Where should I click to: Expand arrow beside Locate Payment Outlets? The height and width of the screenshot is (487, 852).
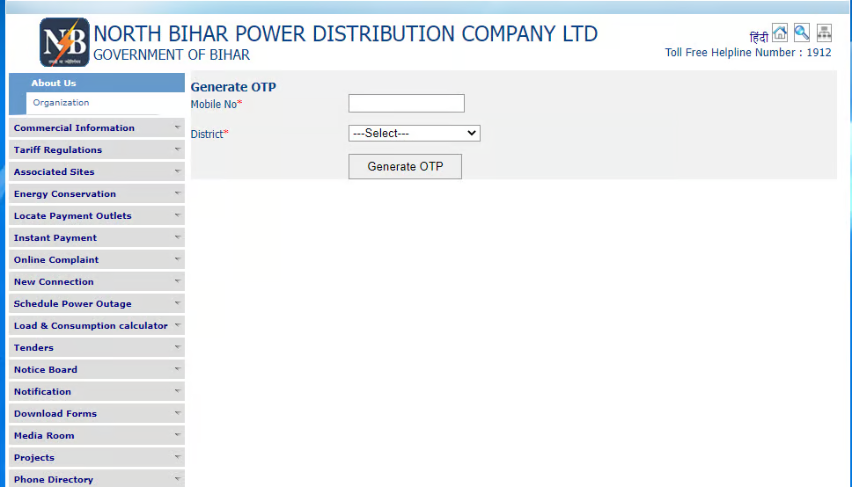click(x=177, y=215)
